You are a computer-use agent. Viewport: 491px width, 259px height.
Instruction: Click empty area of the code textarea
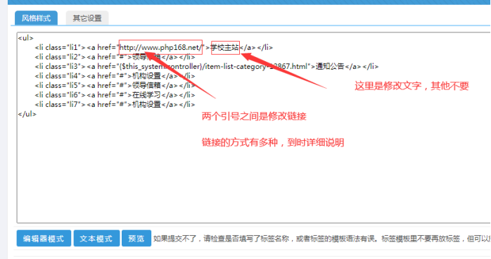point(250,182)
